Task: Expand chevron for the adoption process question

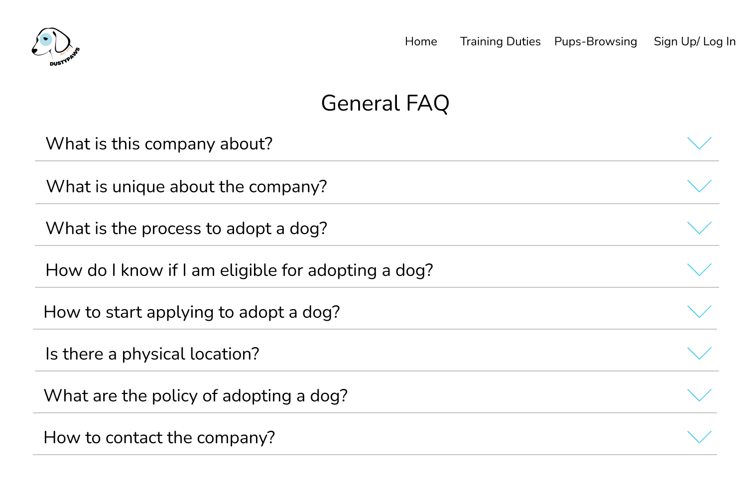Action: 699,228
